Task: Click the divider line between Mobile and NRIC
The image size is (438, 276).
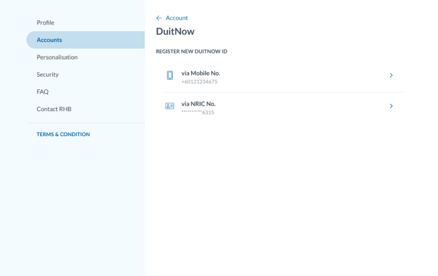Action: pyautogui.click(x=283, y=92)
